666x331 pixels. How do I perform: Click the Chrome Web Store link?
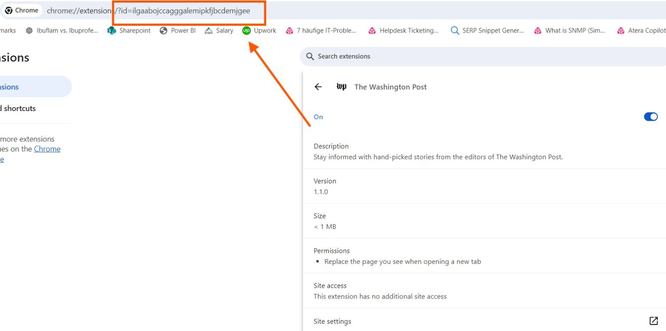(47, 149)
